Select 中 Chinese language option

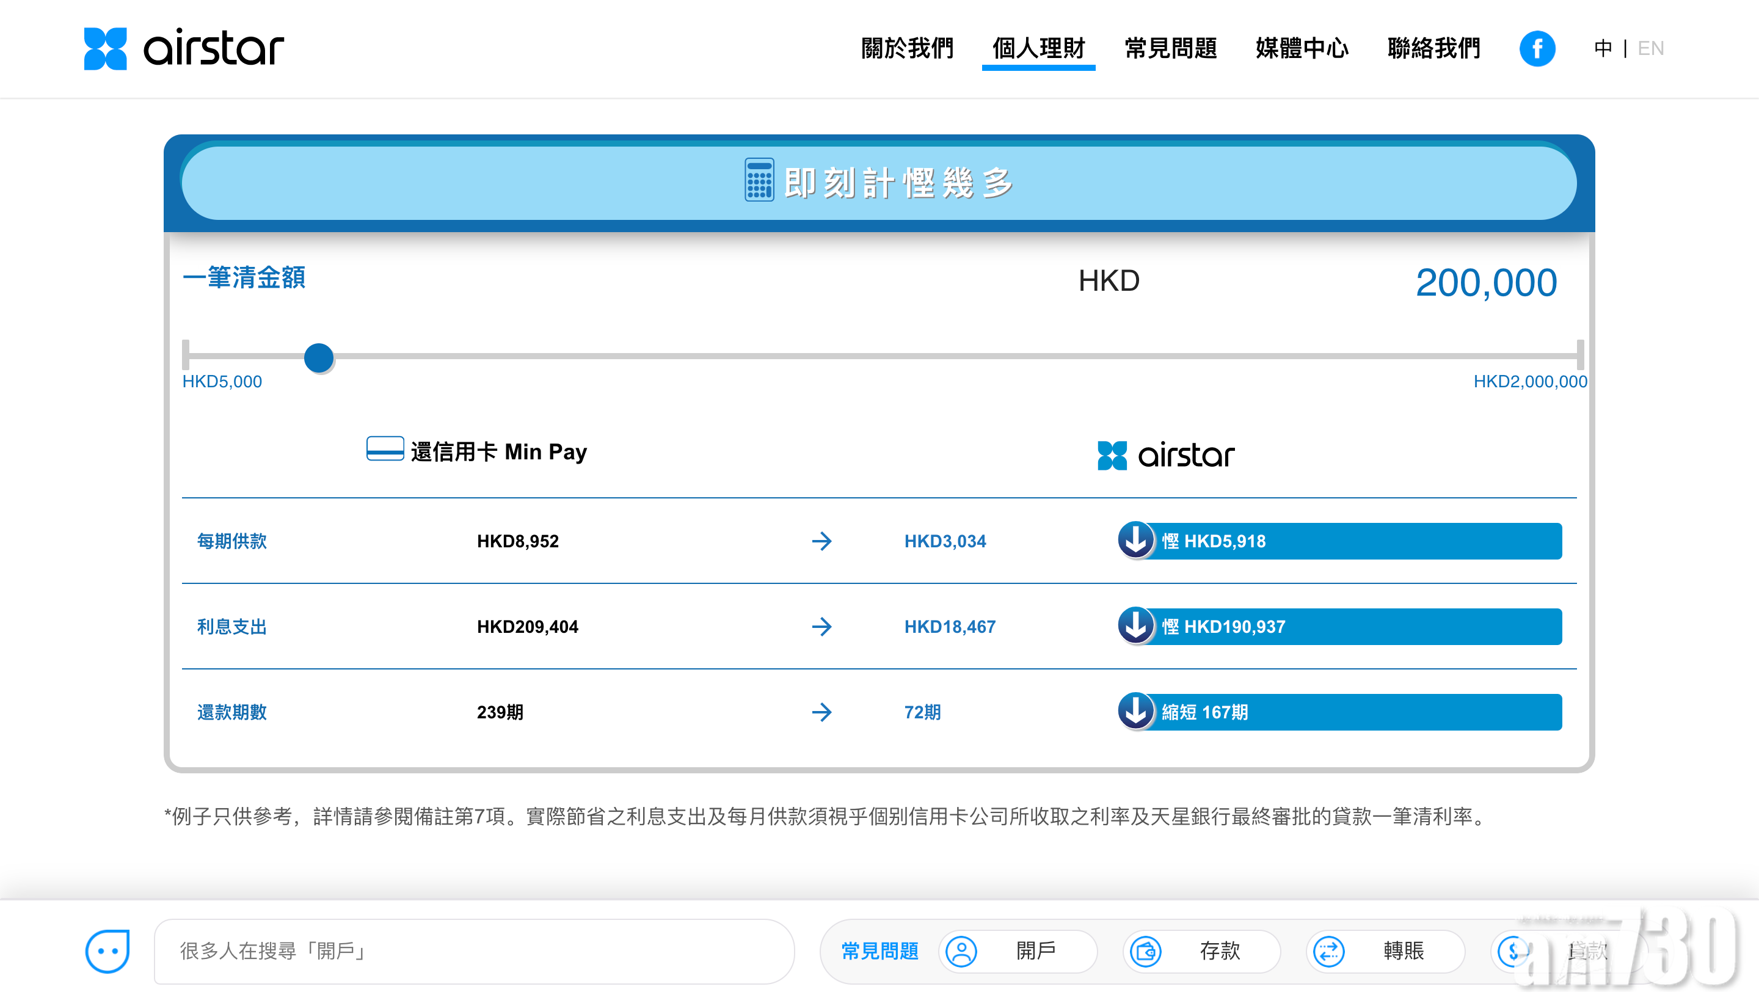point(1603,48)
